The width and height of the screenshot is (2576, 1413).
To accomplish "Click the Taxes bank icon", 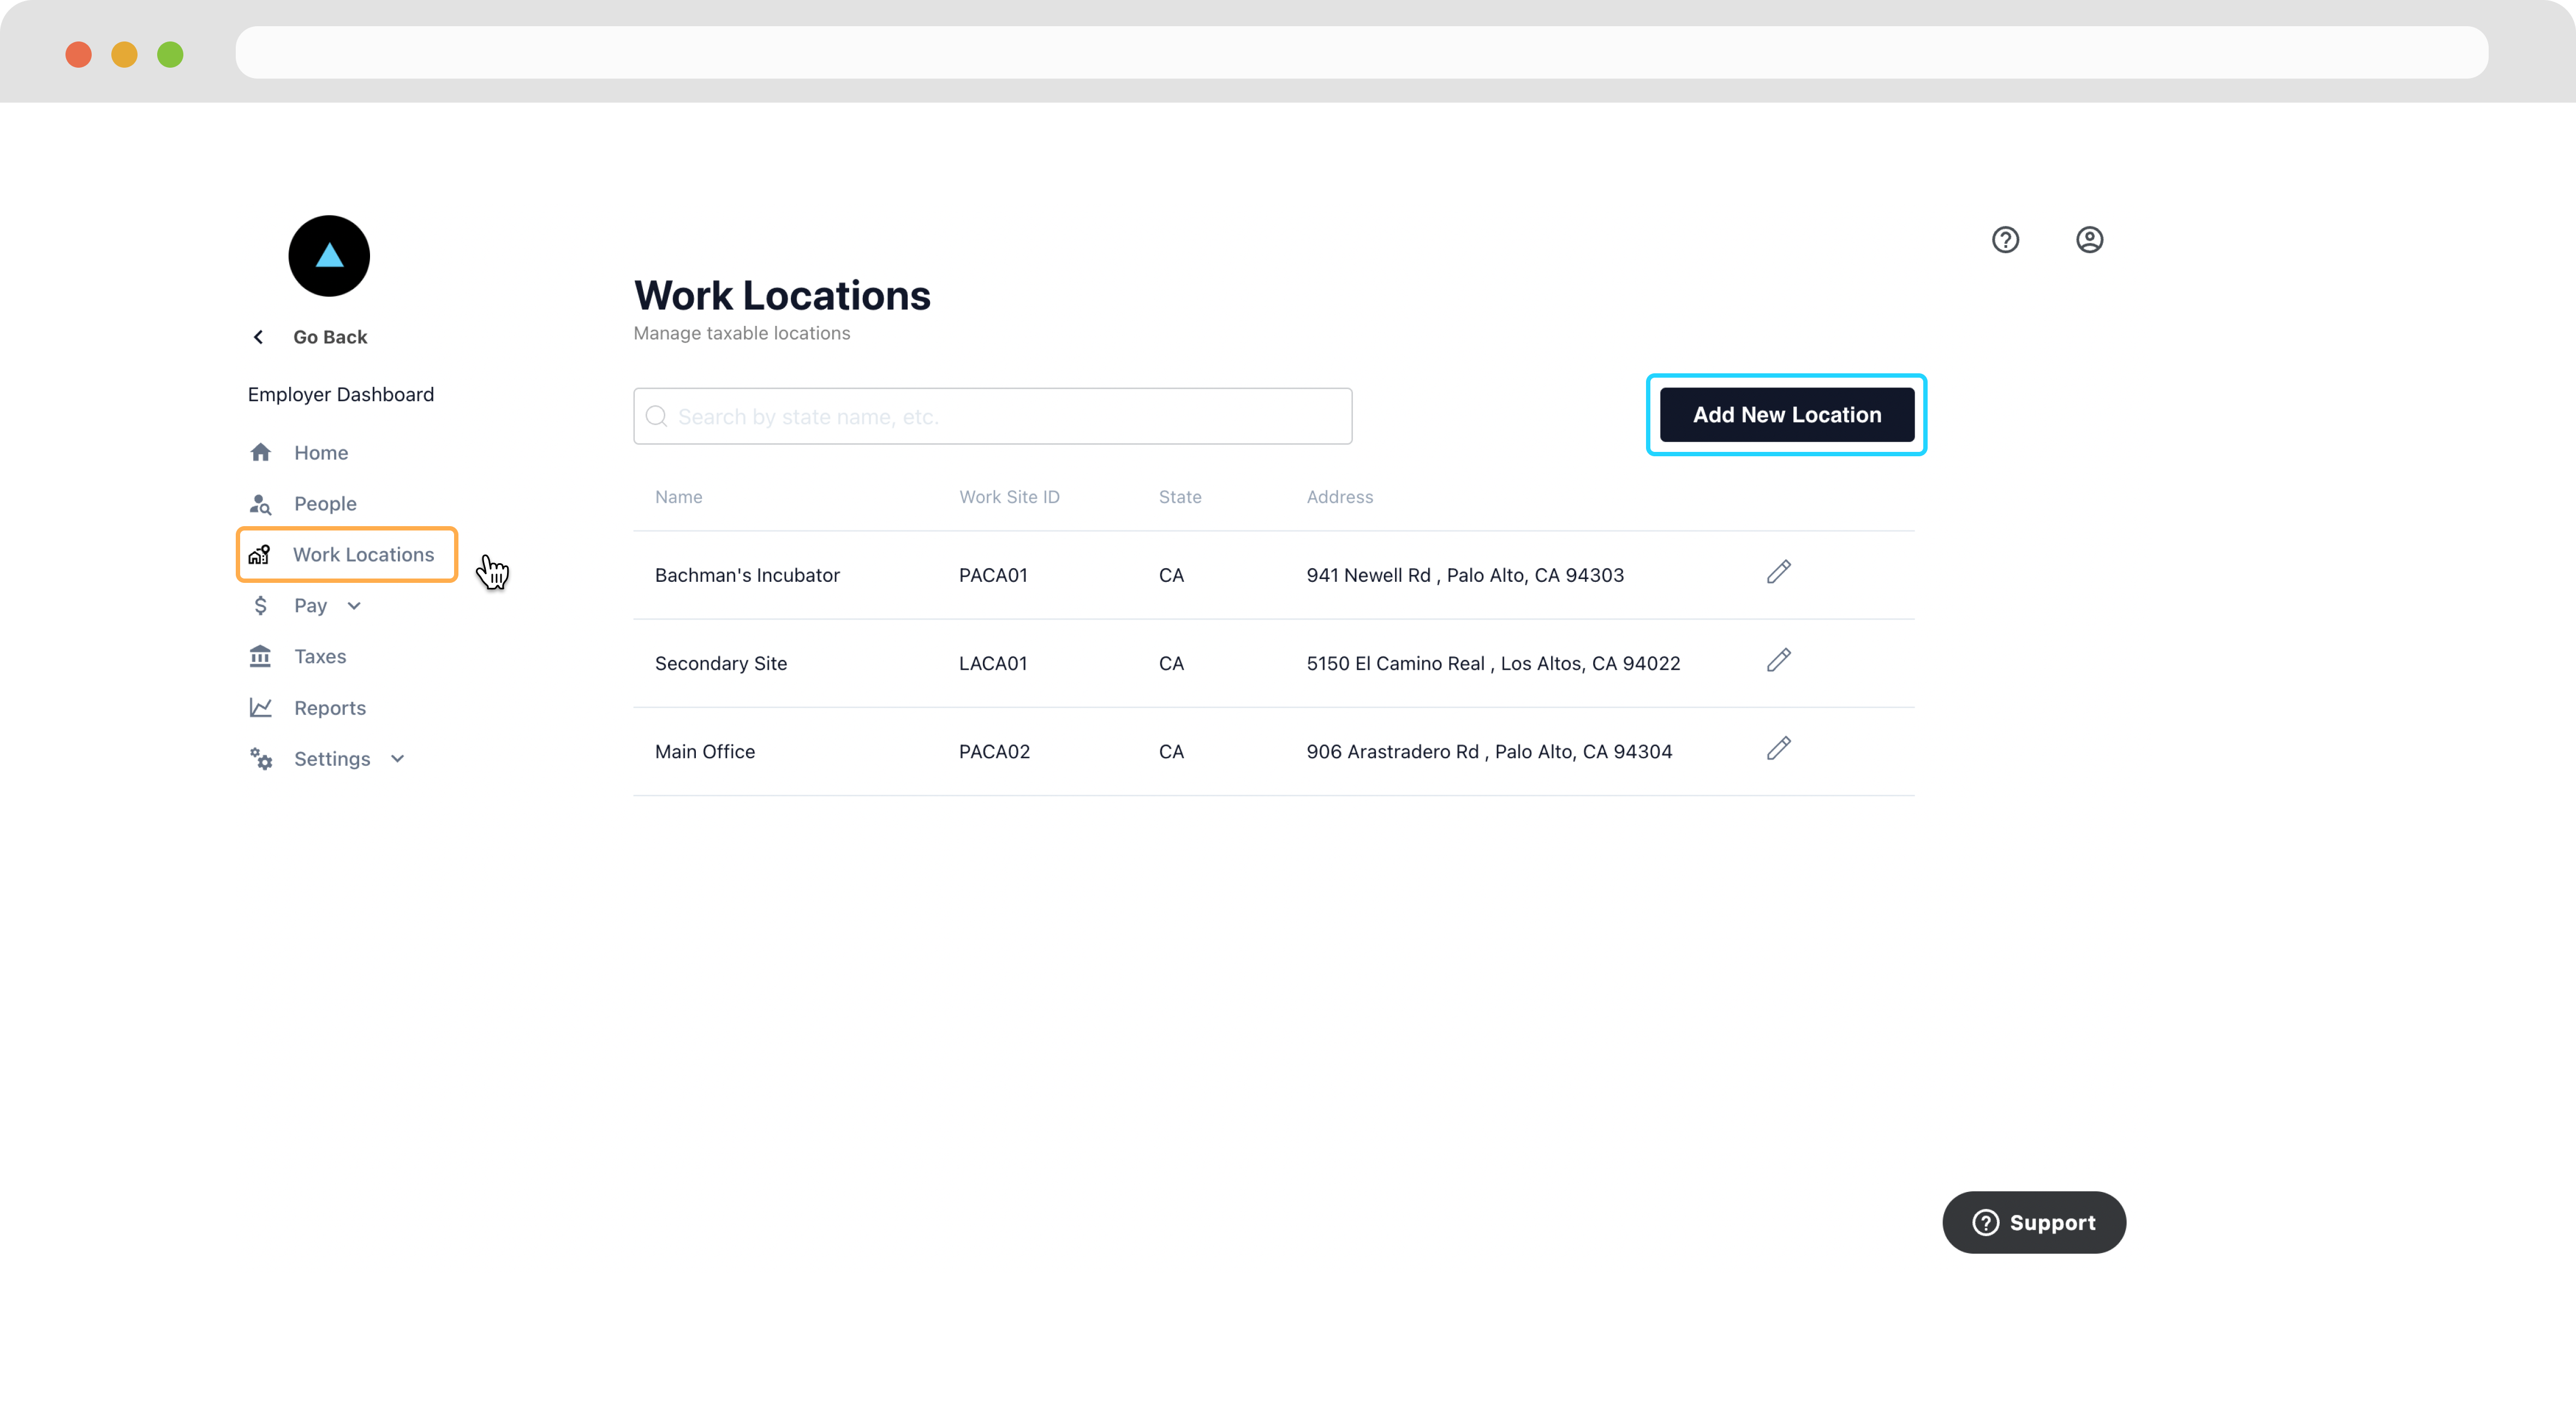I will (260, 656).
